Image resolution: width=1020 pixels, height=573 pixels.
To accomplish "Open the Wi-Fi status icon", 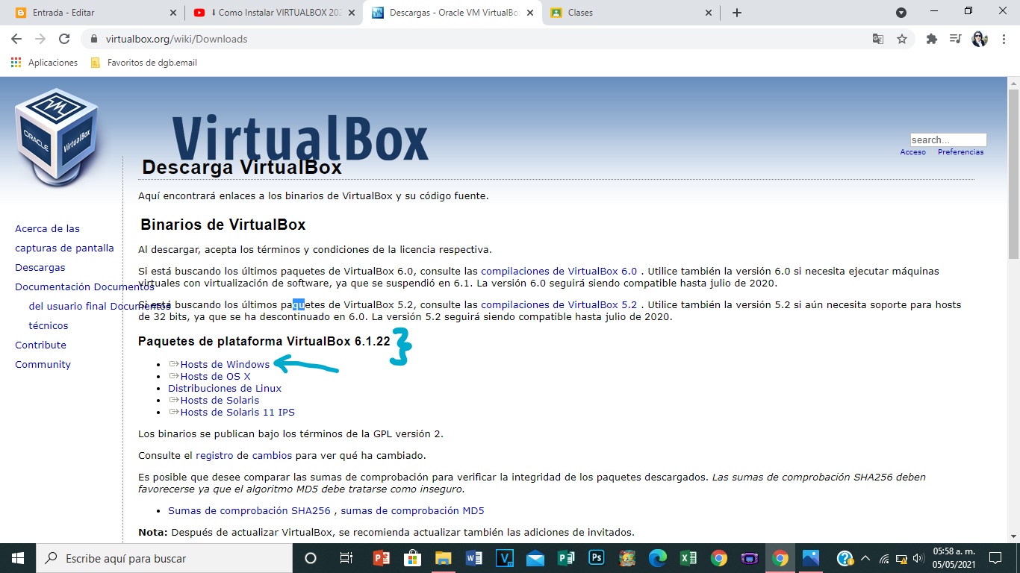I will [884, 558].
